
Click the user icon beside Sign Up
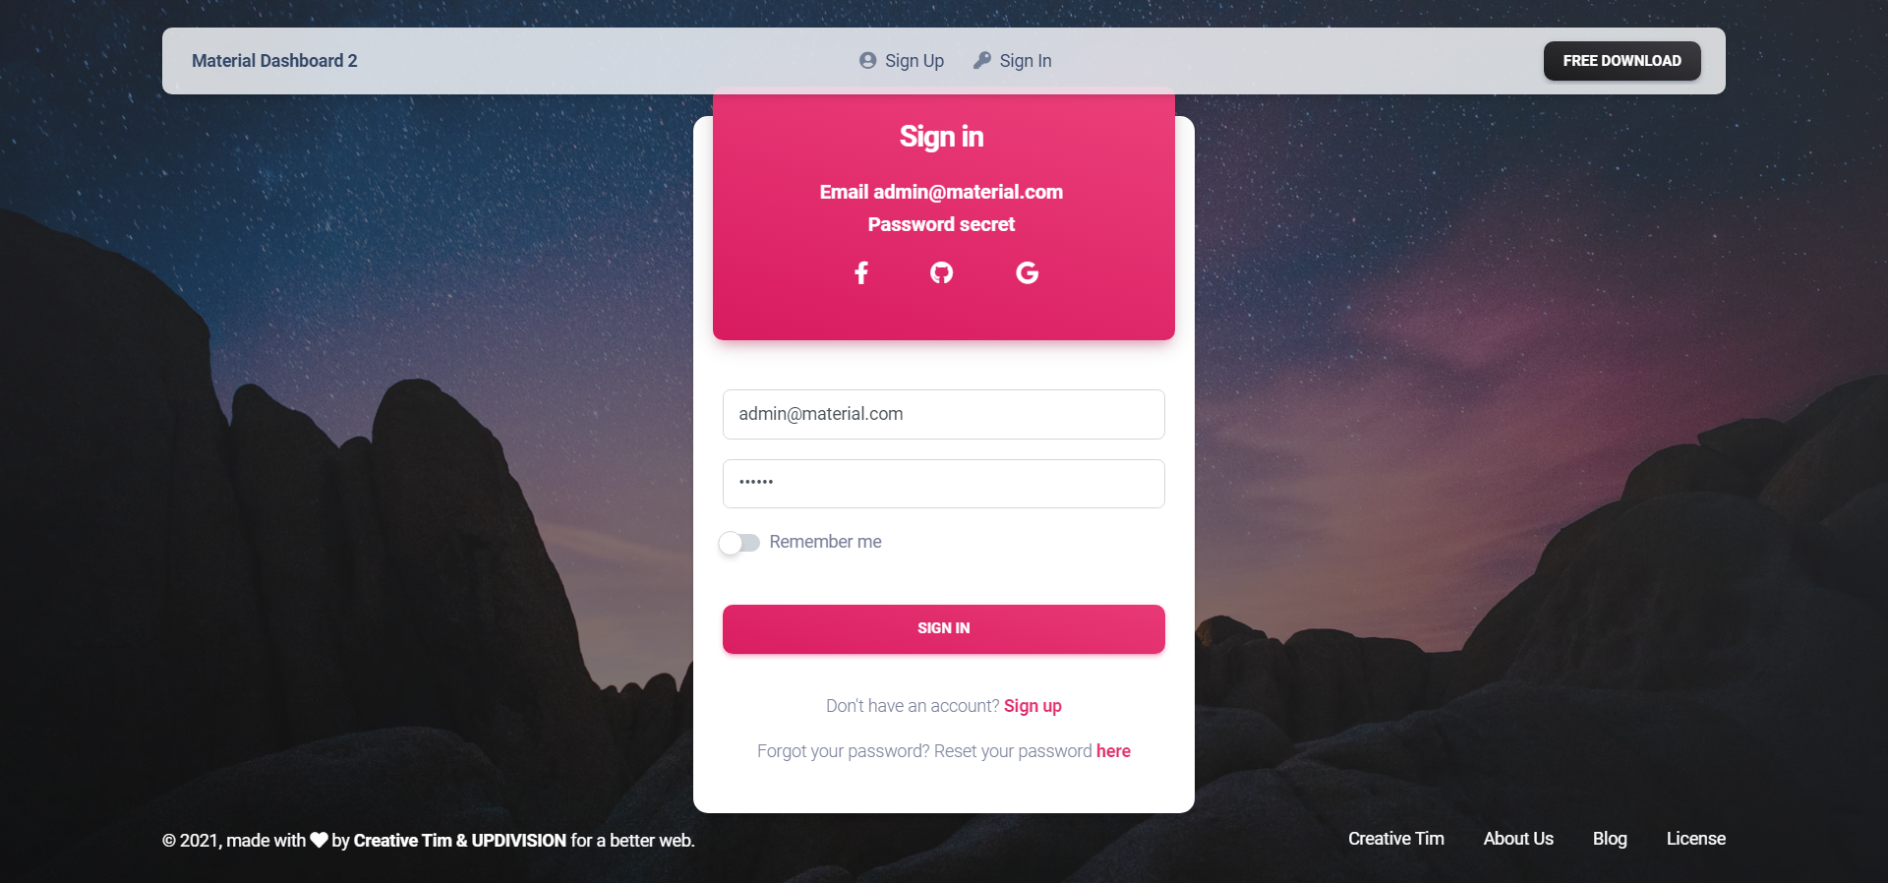[x=867, y=60]
